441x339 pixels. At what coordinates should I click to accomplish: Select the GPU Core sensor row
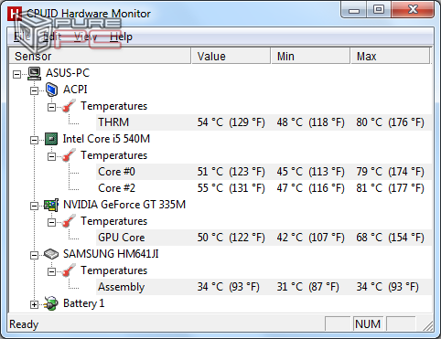264,238
